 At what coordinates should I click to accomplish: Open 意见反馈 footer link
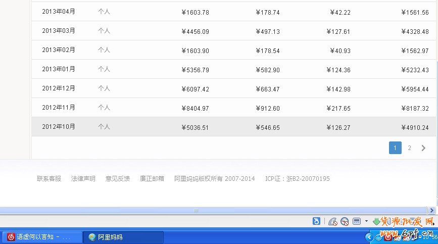pos(117,179)
